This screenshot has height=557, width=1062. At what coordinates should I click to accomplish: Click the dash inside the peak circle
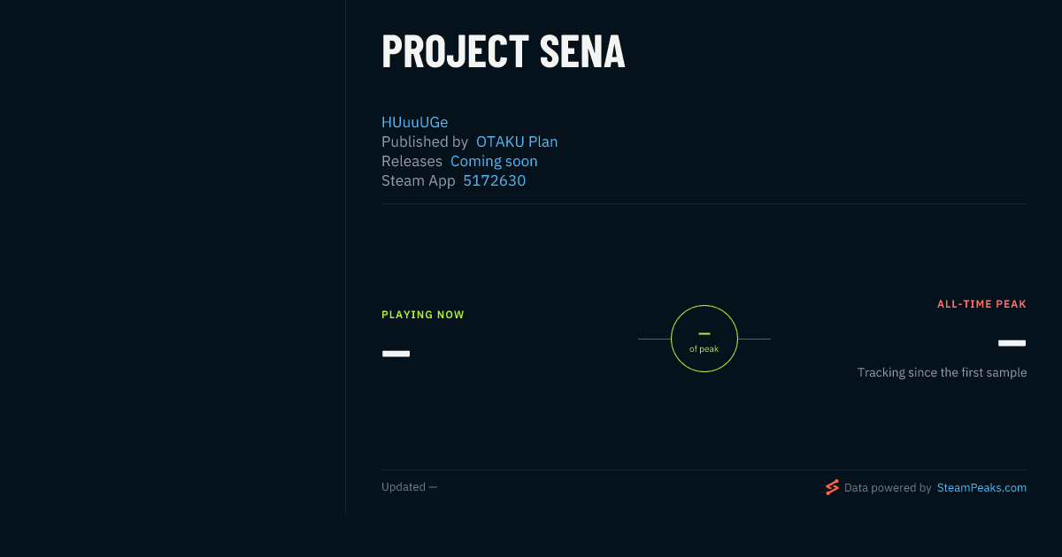point(704,333)
